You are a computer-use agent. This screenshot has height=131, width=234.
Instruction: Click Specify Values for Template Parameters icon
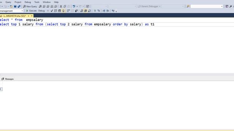113,11
